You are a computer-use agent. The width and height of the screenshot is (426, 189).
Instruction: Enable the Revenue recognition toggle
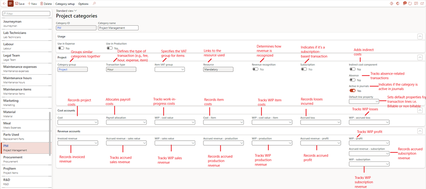[x=255, y=69]
